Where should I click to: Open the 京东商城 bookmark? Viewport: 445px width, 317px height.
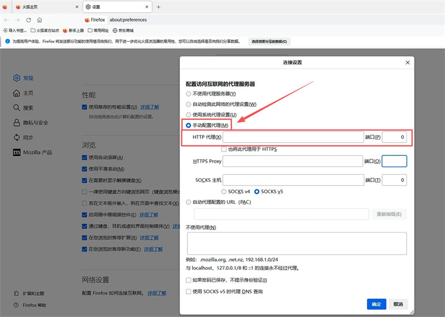pyautogui.click(x=123, y=31)
